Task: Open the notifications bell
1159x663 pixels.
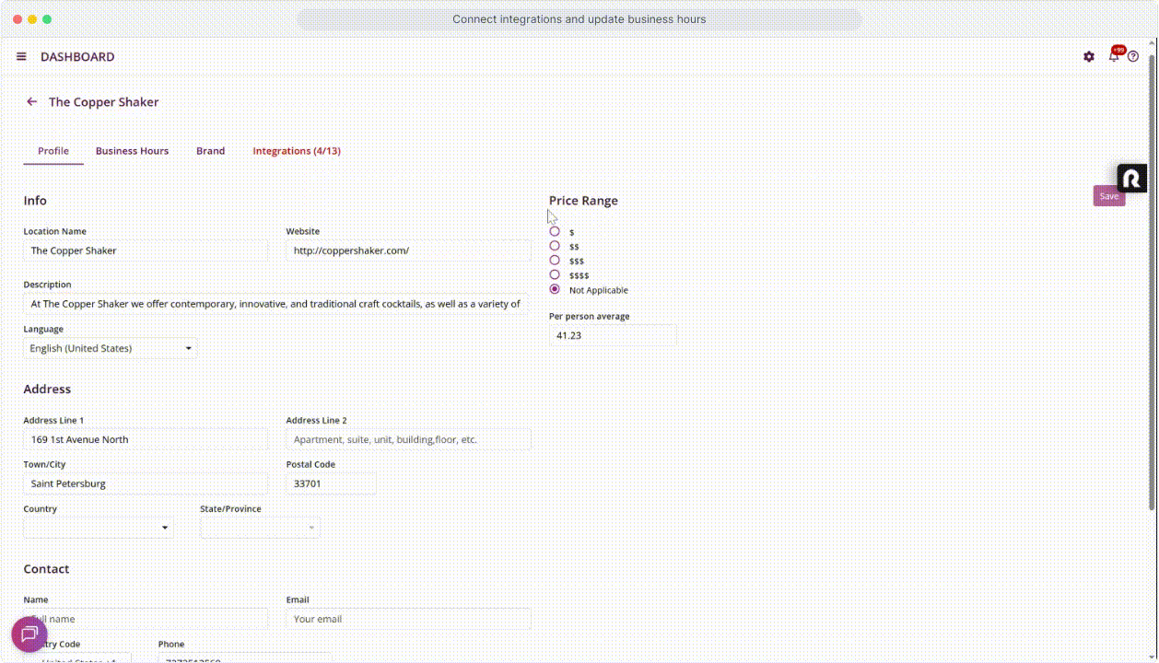Action: click(x=1113, y=57)
